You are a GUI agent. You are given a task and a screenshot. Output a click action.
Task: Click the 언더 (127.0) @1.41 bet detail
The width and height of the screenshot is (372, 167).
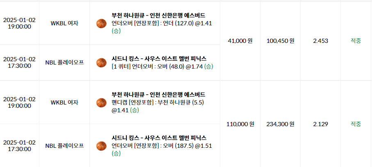pos(162,23)
